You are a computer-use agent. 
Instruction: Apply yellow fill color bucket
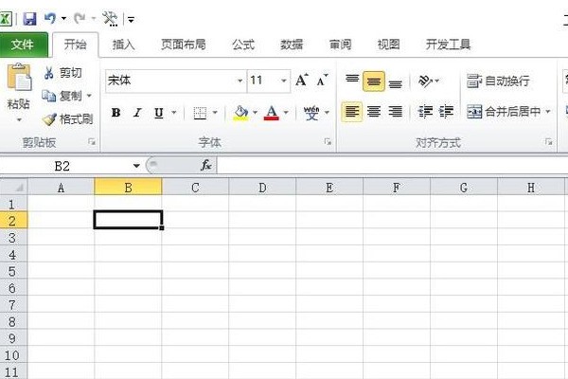[x=240, y=113]
